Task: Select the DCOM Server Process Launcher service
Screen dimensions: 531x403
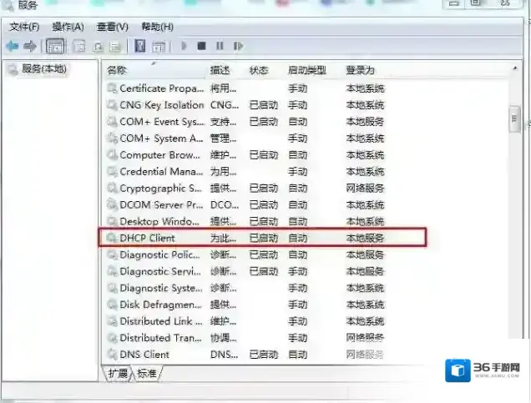Action: point(245,204)
